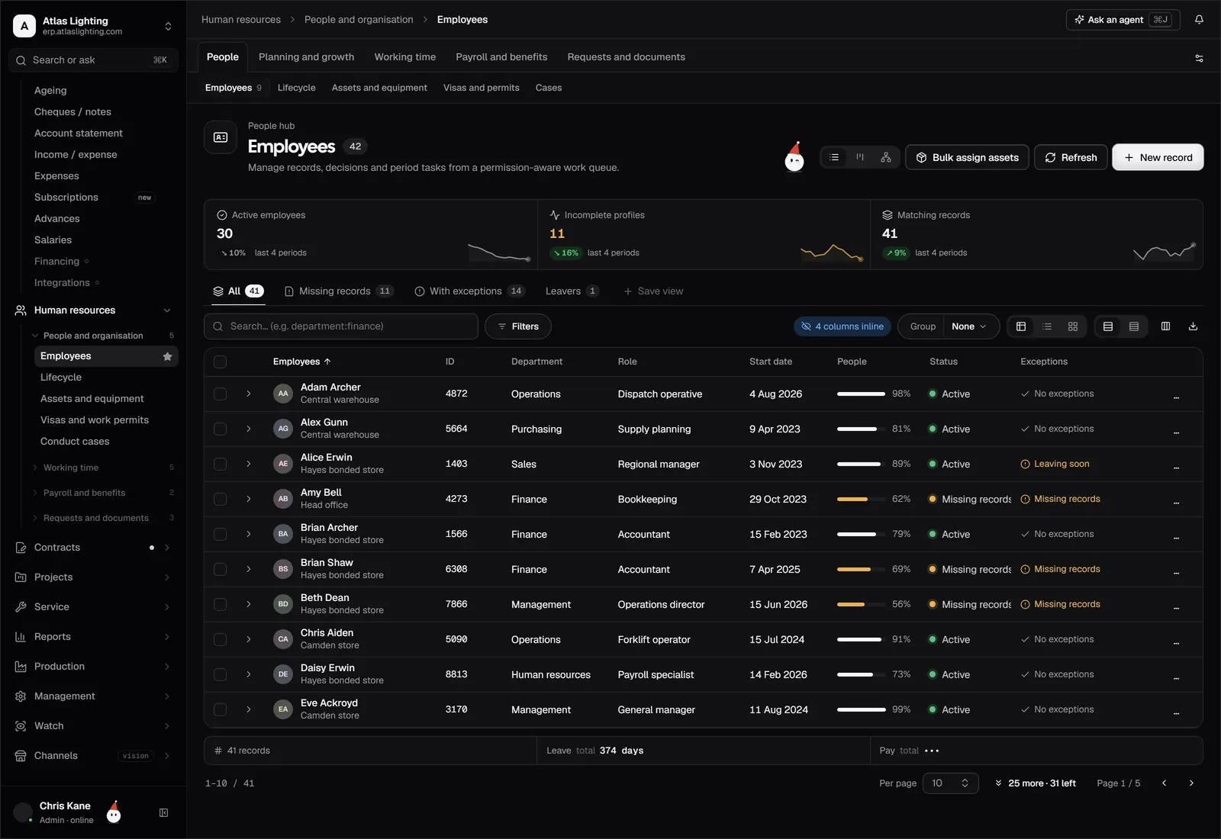Show the Leavers view tab
Viewport: 1221px width, 839px height.
point(572,291)
